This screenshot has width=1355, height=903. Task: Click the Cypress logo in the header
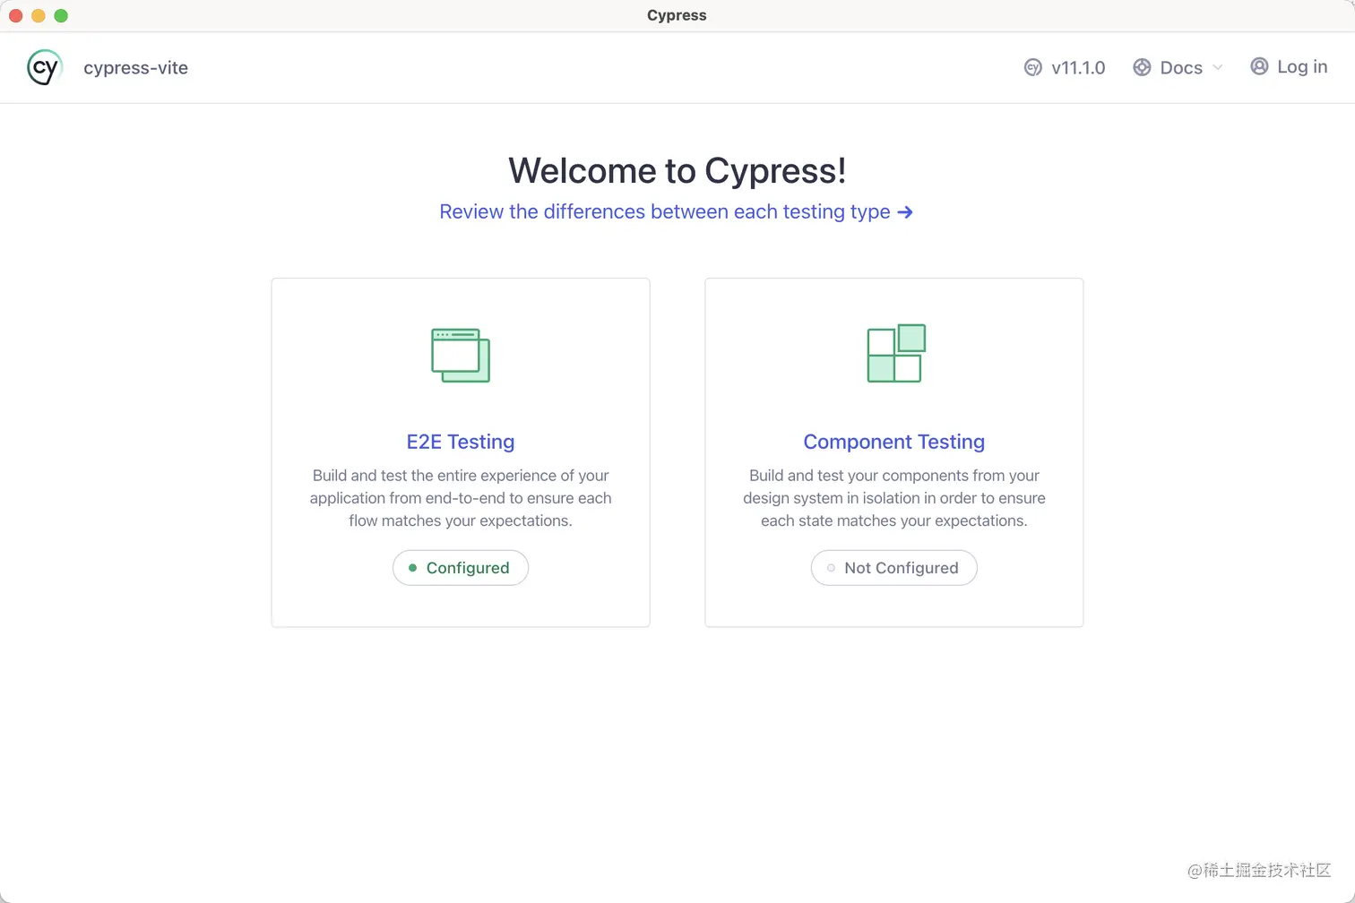coord(44,67)
